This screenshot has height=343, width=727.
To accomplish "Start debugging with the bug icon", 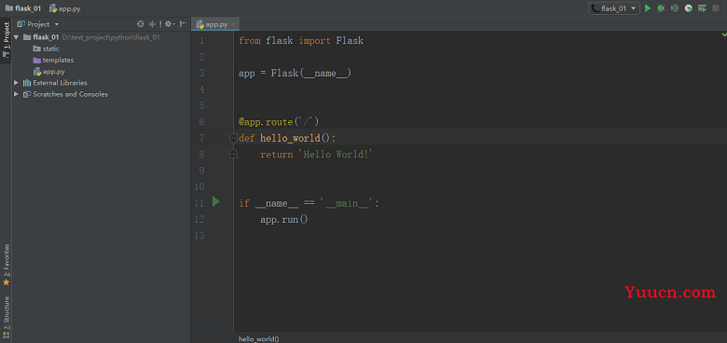I will [x=661, y=8].
